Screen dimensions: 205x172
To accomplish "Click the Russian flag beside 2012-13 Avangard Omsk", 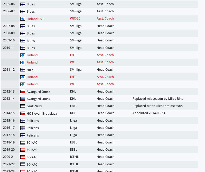I will pyautogui.click(x=23, y=92).
